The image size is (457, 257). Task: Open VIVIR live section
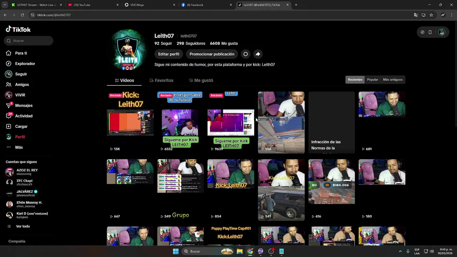point(20,95)
